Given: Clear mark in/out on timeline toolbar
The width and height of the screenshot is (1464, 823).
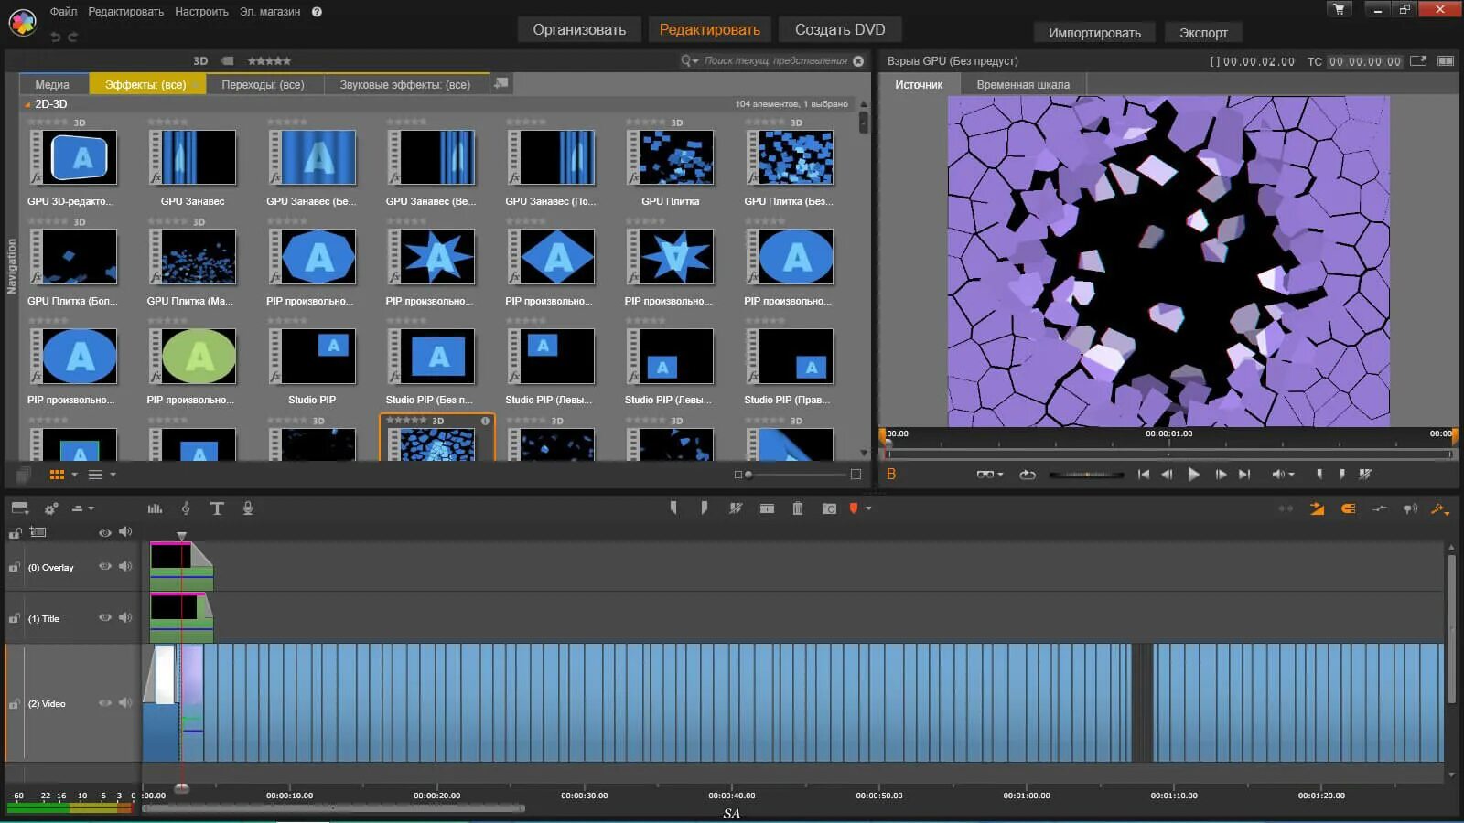Looking at the screenshot, I should [x=736, y=508].
